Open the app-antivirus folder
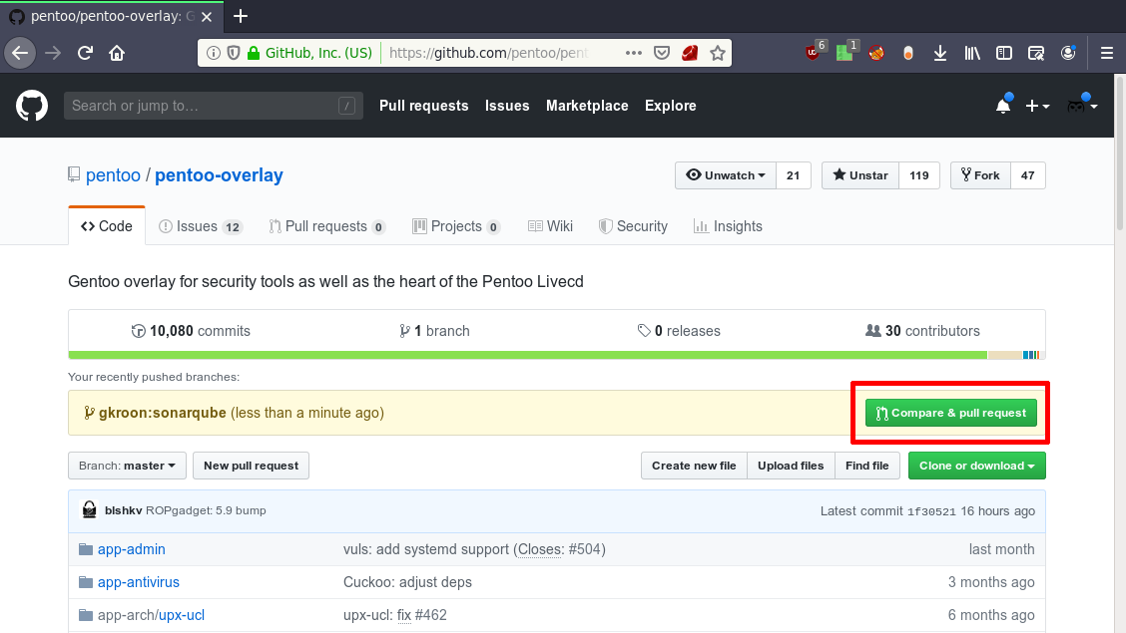 point(139,582)
